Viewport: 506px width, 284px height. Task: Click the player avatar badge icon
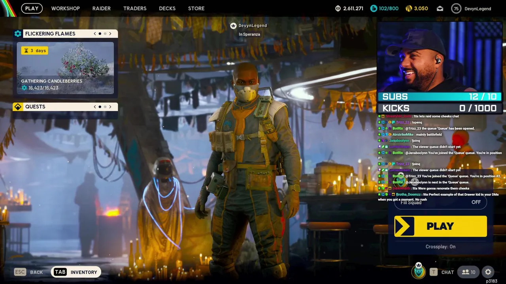(x=419, y=271)
